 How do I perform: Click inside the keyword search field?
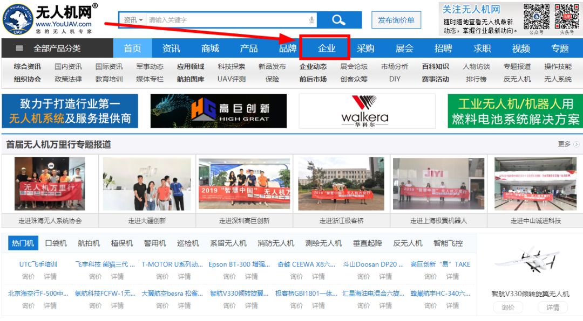point(227,20)
